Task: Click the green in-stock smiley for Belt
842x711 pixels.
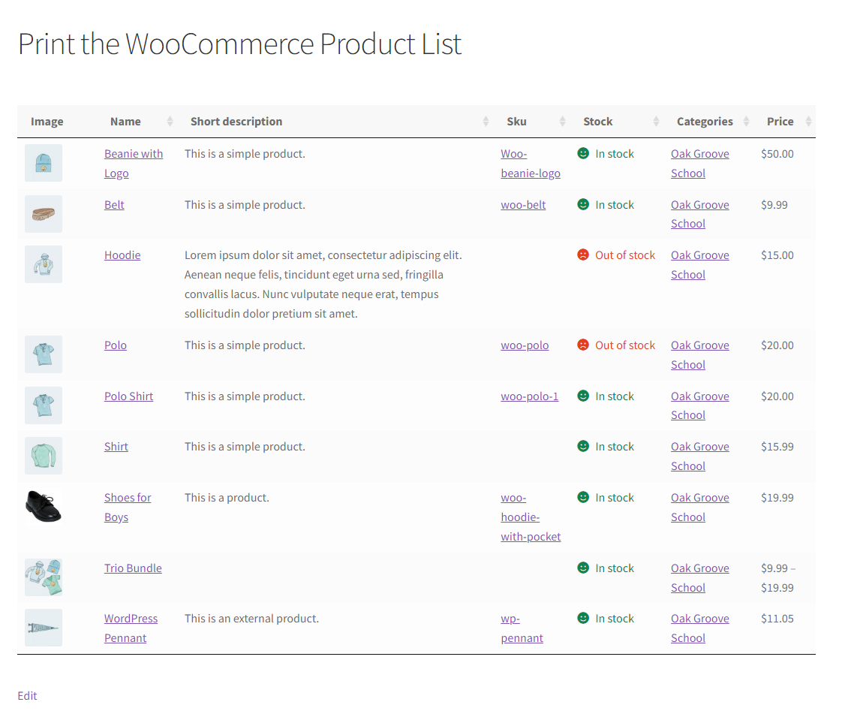Action: point(583,204)
